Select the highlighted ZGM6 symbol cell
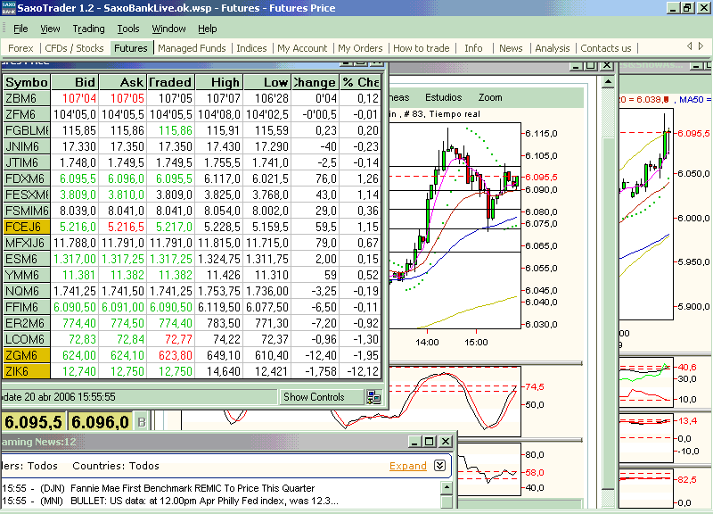The image size is (713, 514). (x=27, y=355)
